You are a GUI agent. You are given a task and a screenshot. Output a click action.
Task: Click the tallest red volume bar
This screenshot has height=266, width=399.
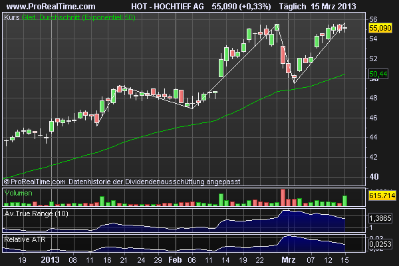pyautogui.click(x=283, y=198)
